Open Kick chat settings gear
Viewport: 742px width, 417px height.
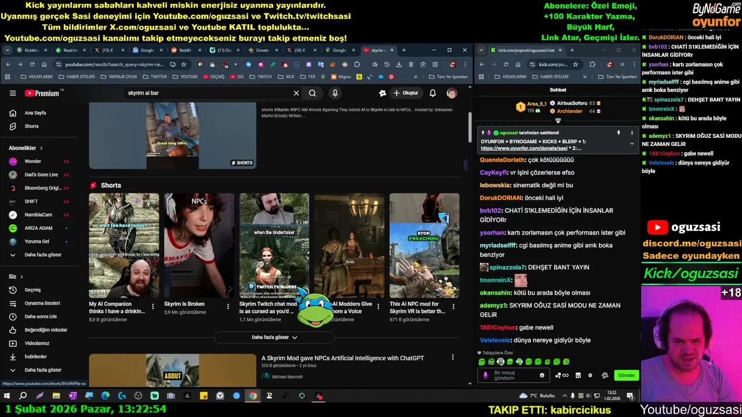click(x=590, y=375)
